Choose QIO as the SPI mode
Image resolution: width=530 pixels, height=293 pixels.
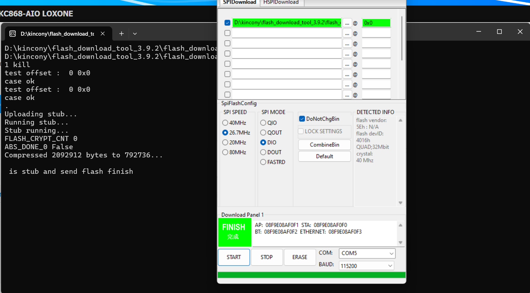pyautogui.click(x=263, y=123)
